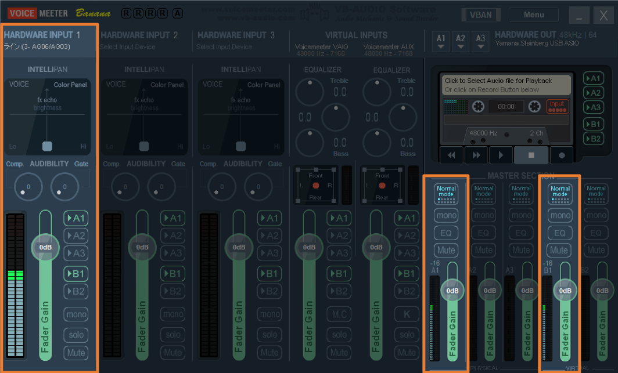Open the Menu button
Viewport: 618px width, 373px height.
[534, 15]
